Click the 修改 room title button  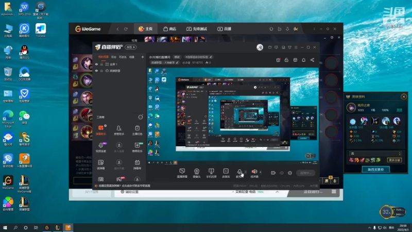[x=177, y=57]
